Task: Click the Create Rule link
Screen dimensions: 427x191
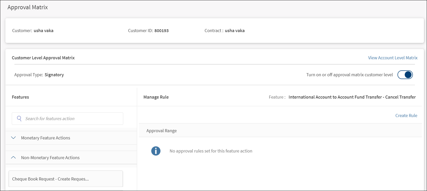Action: tap(406, 116)
